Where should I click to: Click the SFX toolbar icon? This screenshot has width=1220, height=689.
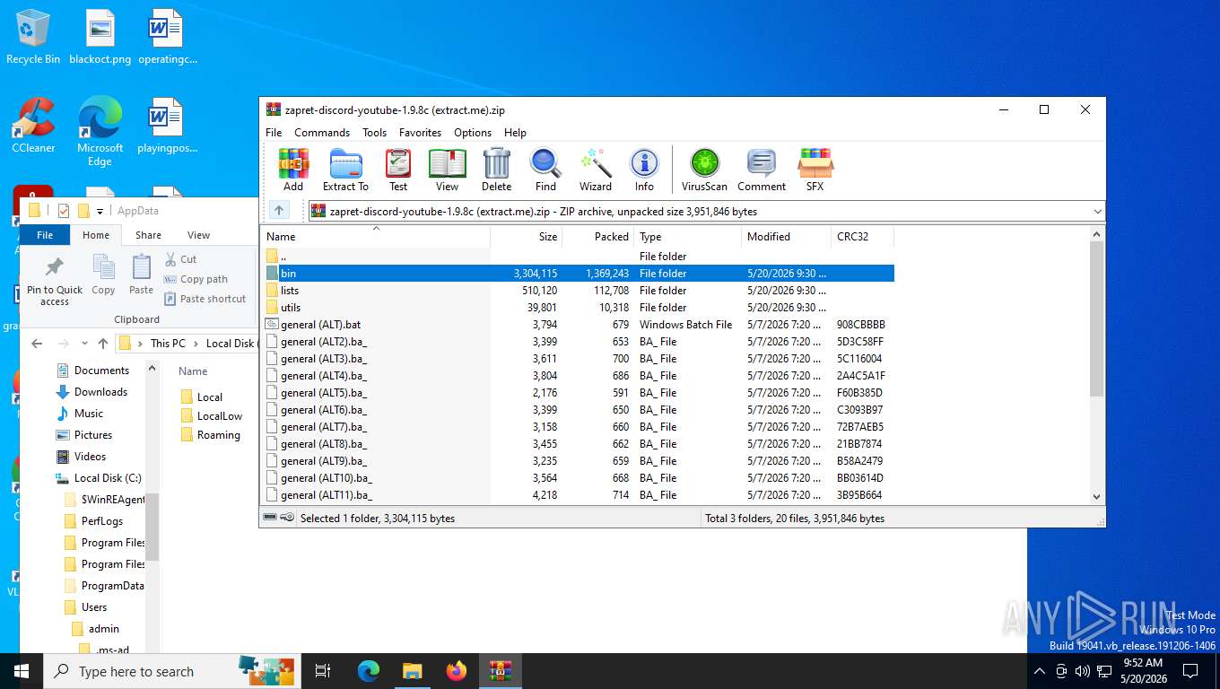point(815,170)
